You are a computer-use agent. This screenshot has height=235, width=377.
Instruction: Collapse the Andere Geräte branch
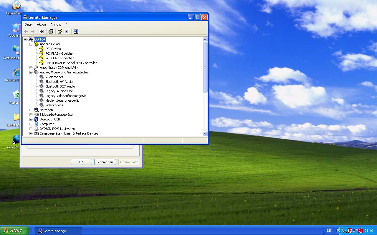coord(31,44)
